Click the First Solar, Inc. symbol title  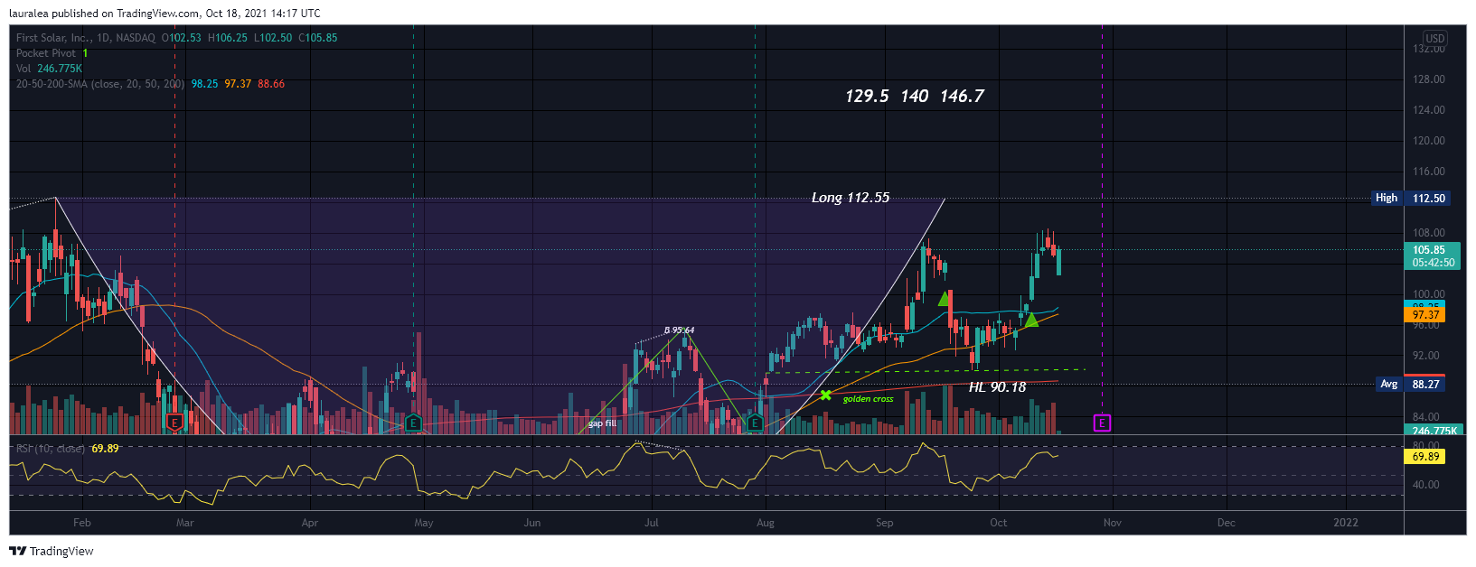pyautogui.click(x=52, y=38)
